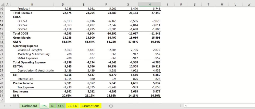Click the tab bar split handle dots
The image size is (255, 109).
(x=181, y=106)
